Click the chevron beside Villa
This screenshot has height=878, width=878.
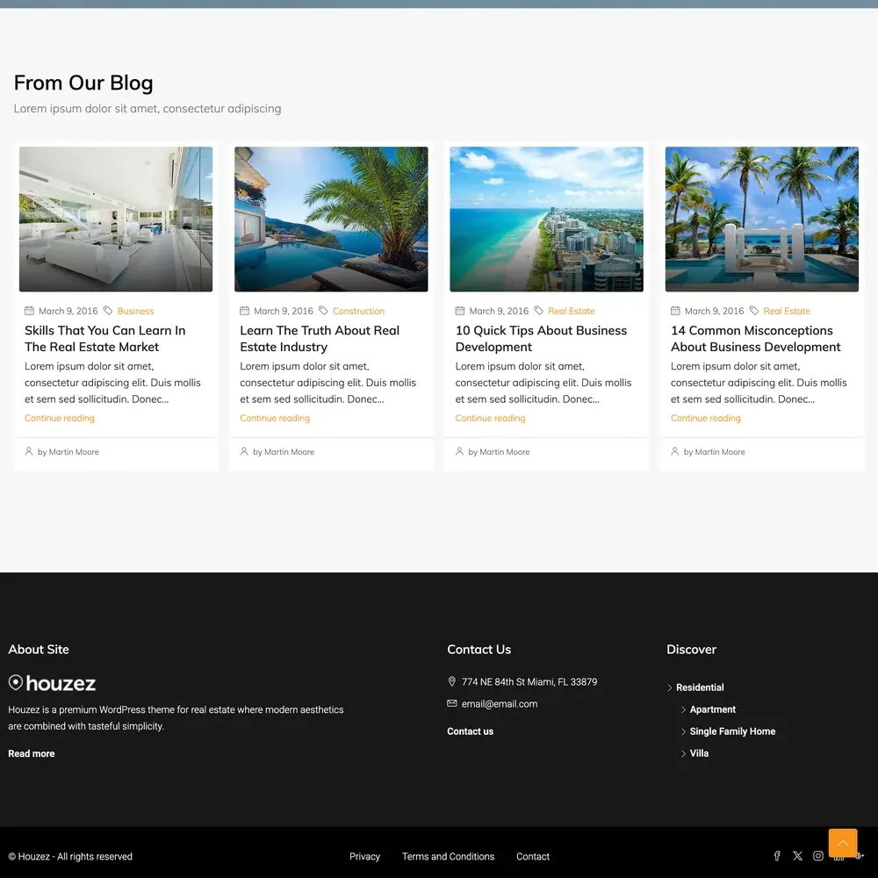tap(684, 753)
